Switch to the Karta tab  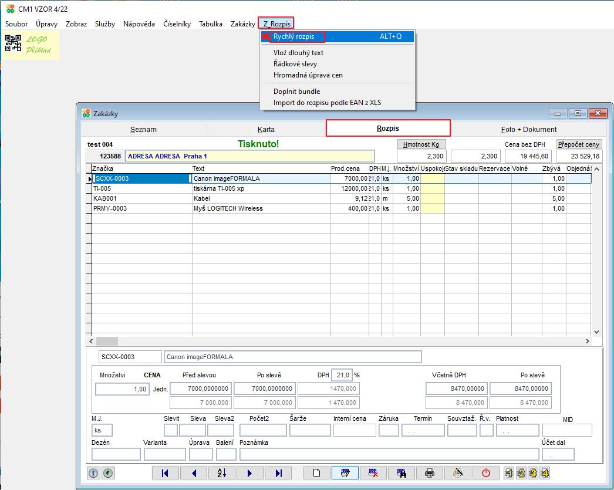click(266, 129)
